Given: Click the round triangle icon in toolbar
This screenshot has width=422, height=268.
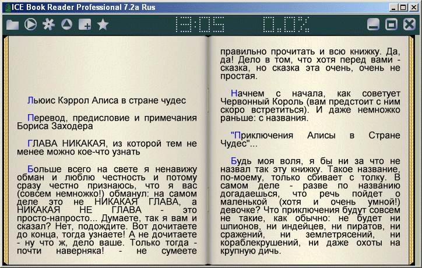Looking at the screenshot, I should click(x=66, y=24).
